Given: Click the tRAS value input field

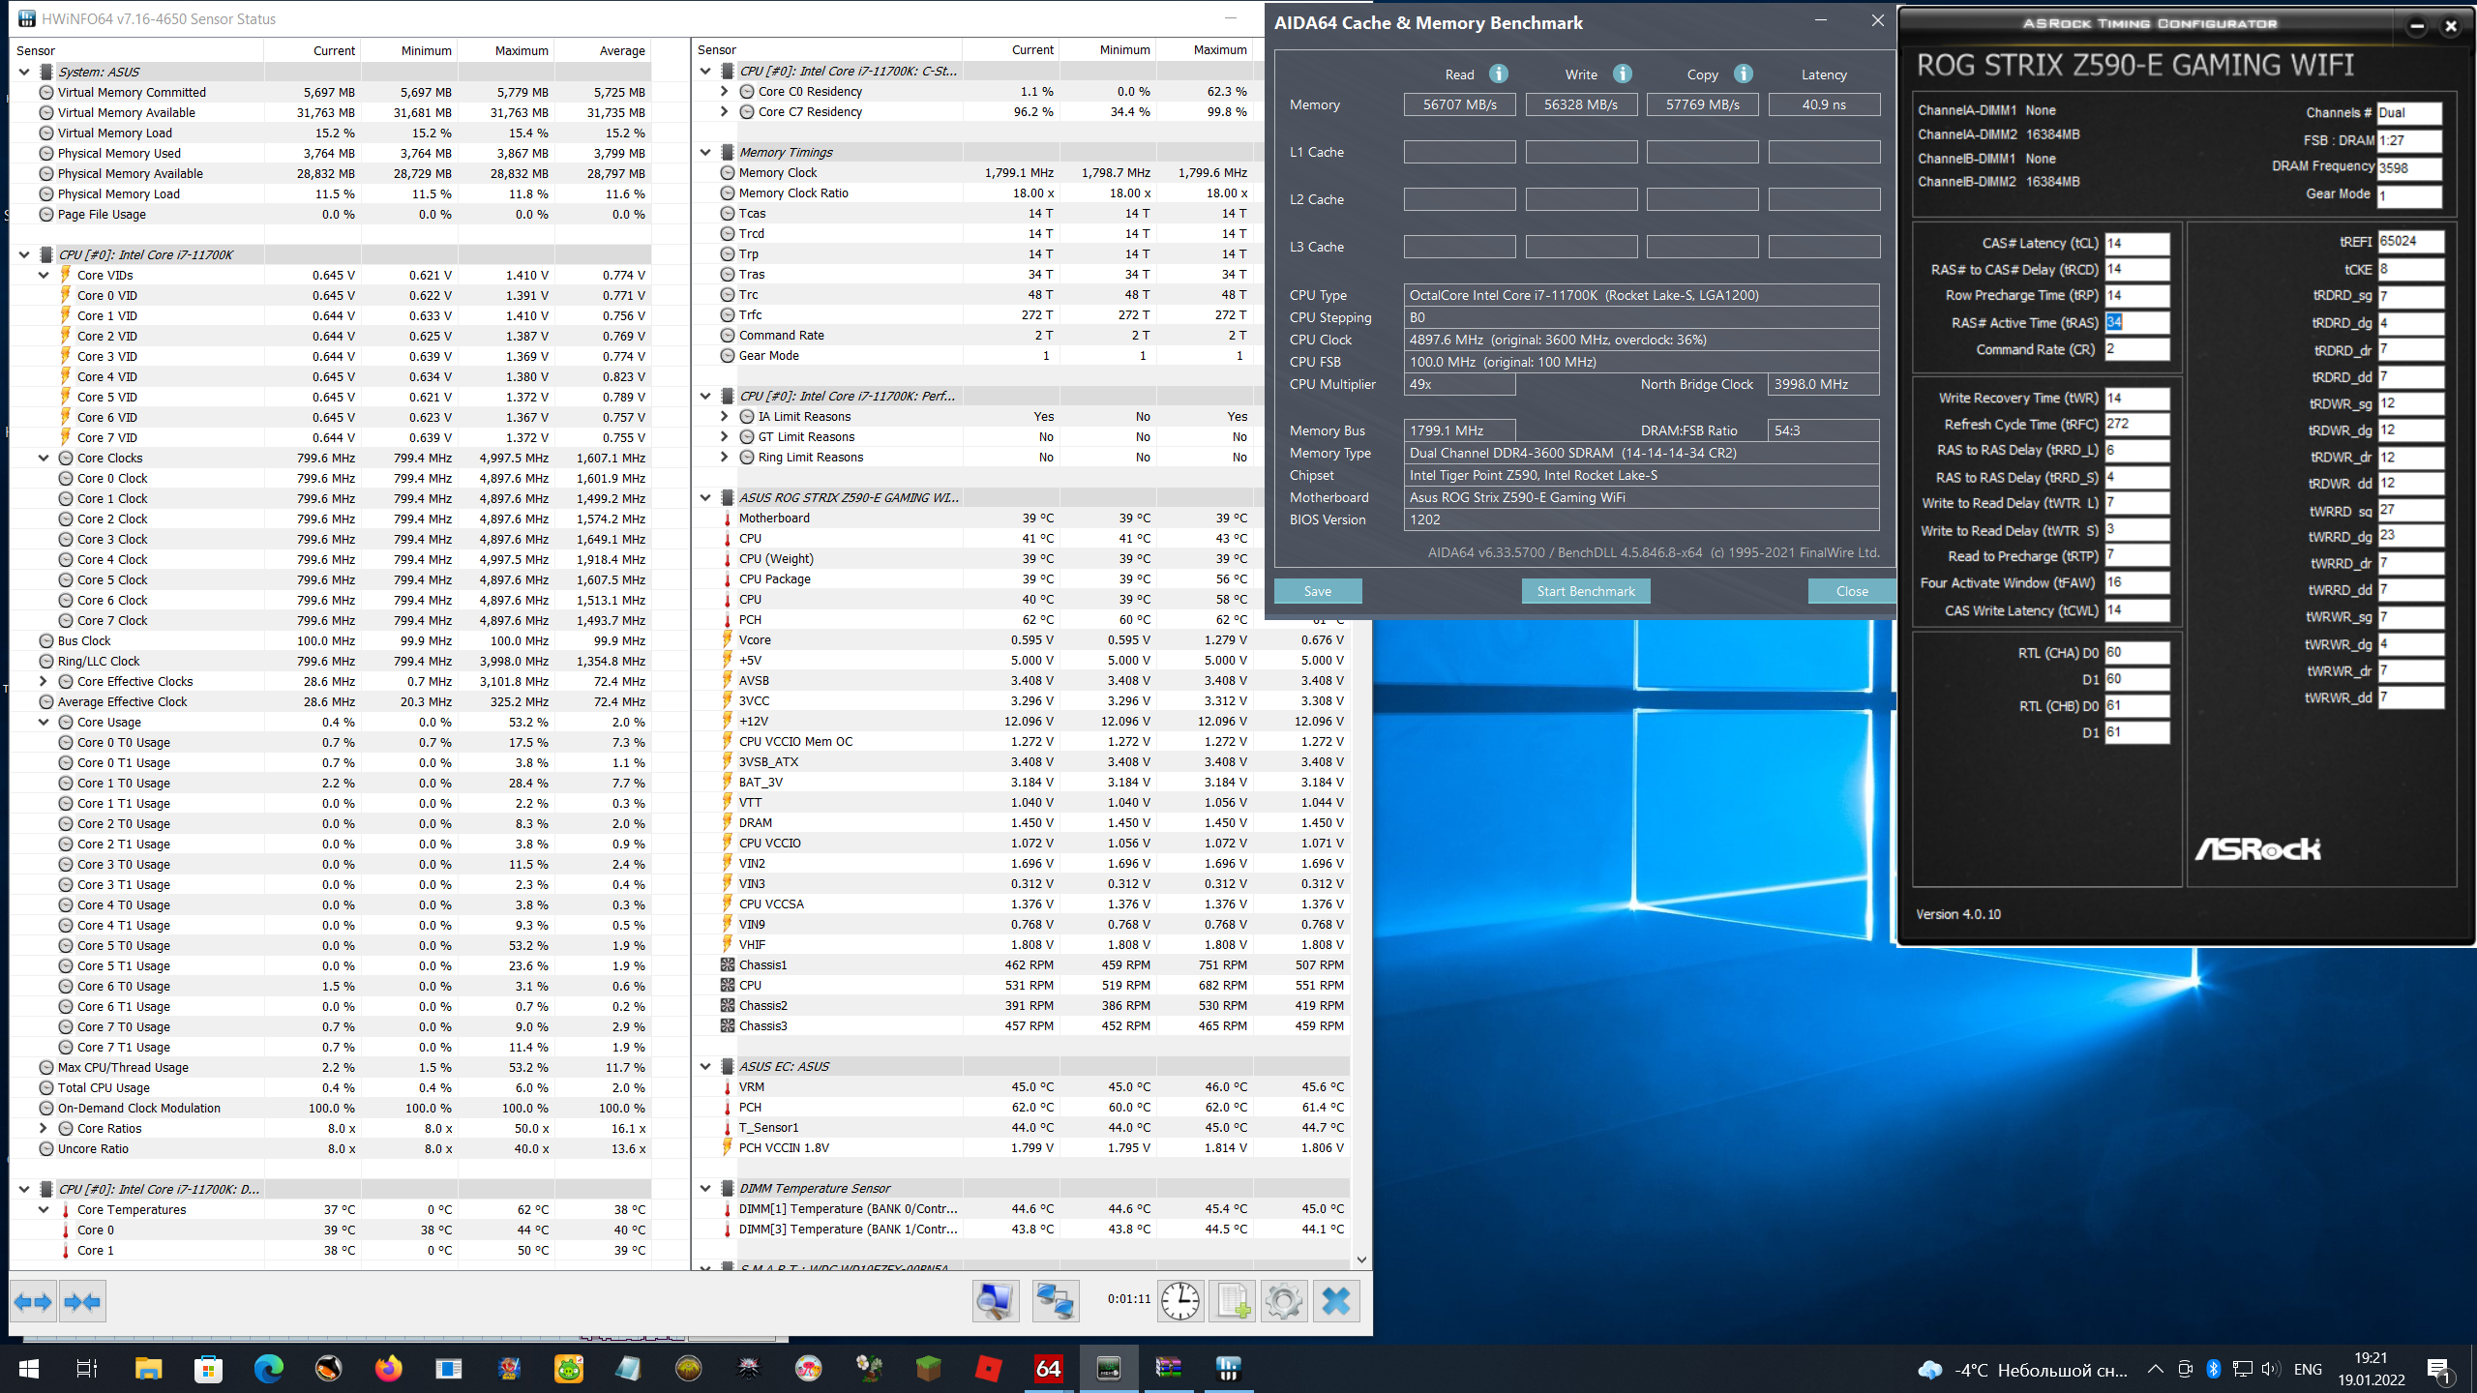Looking at the screenshot, I should (2135, 323).
